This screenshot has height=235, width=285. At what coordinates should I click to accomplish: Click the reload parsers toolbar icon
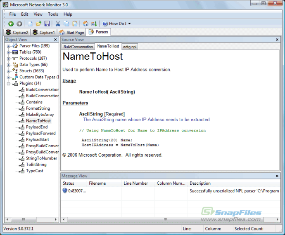[94, 23]
